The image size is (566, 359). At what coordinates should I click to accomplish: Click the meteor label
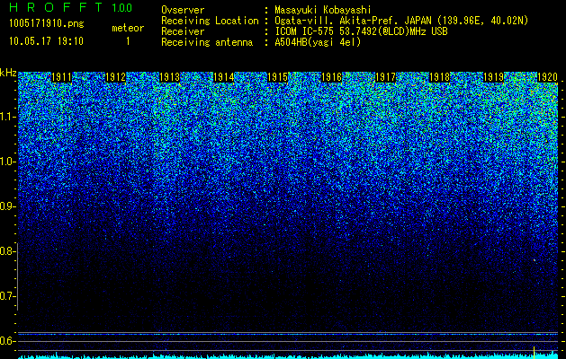click(x=128, y=28)
